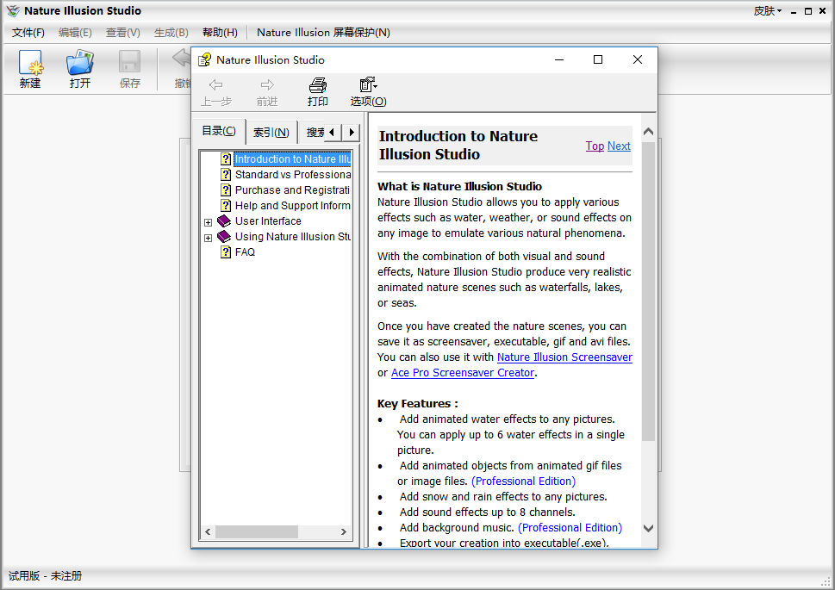835x590 pixels.
Task: Select the FAQ help topic icon
Action: 226,252
